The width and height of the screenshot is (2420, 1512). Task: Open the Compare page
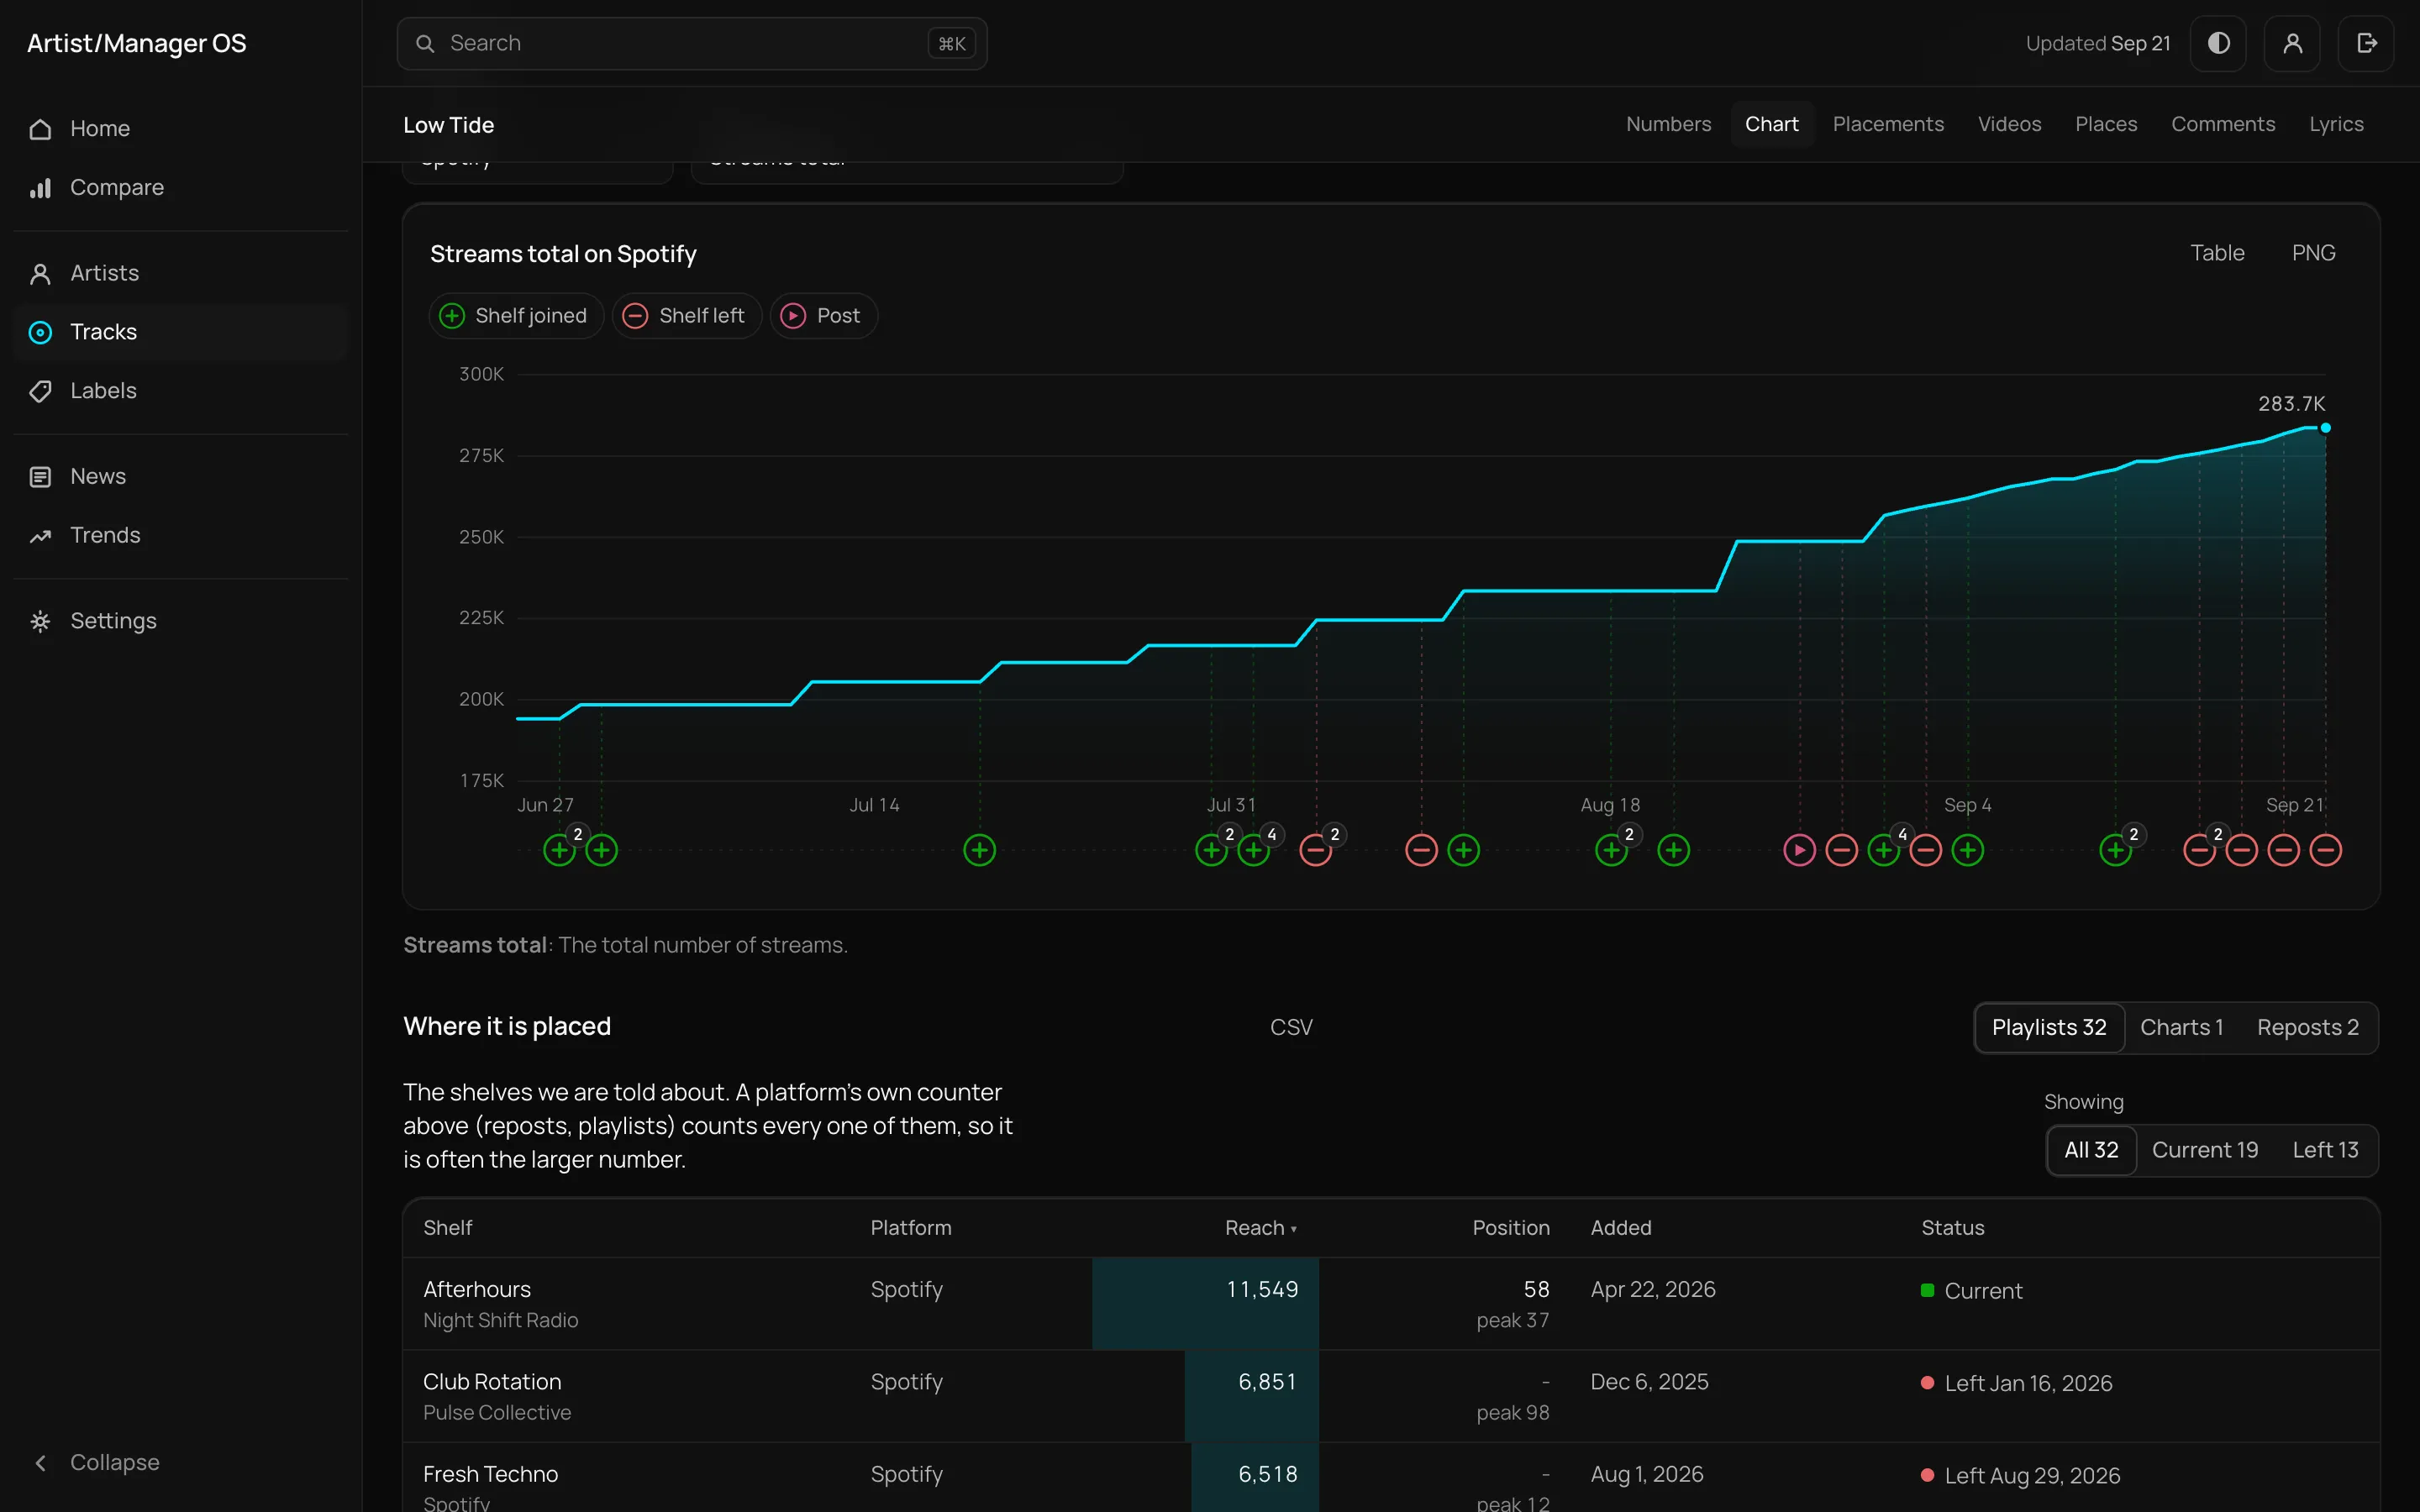point(181,188)
